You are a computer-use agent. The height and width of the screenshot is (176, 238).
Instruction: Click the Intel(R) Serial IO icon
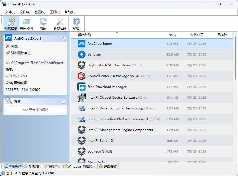[x=82, y=141]
